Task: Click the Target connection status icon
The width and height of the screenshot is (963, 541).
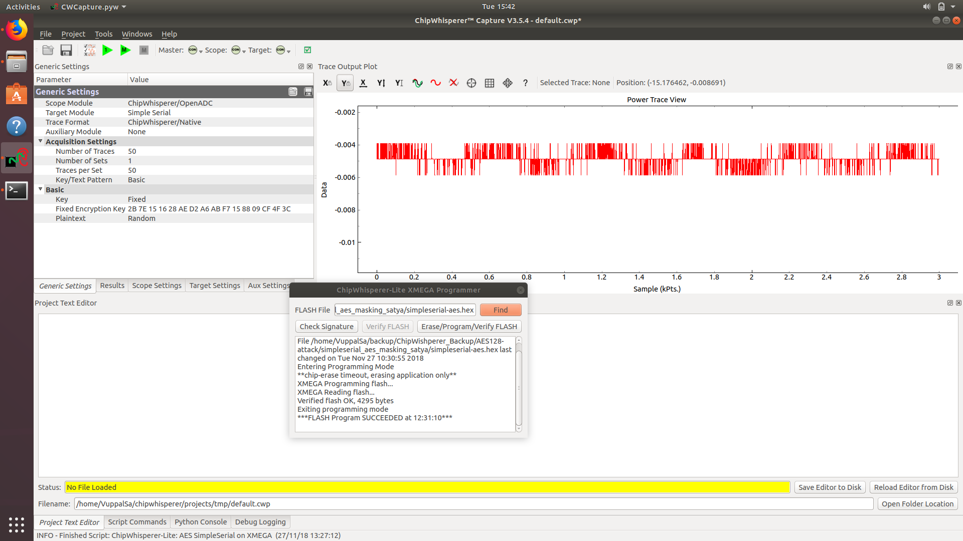Action: (280, 50)
